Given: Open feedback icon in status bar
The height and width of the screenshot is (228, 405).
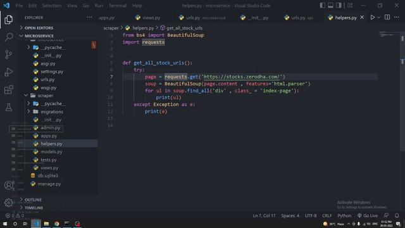Looking at the screenshot, I should point(386,215).
